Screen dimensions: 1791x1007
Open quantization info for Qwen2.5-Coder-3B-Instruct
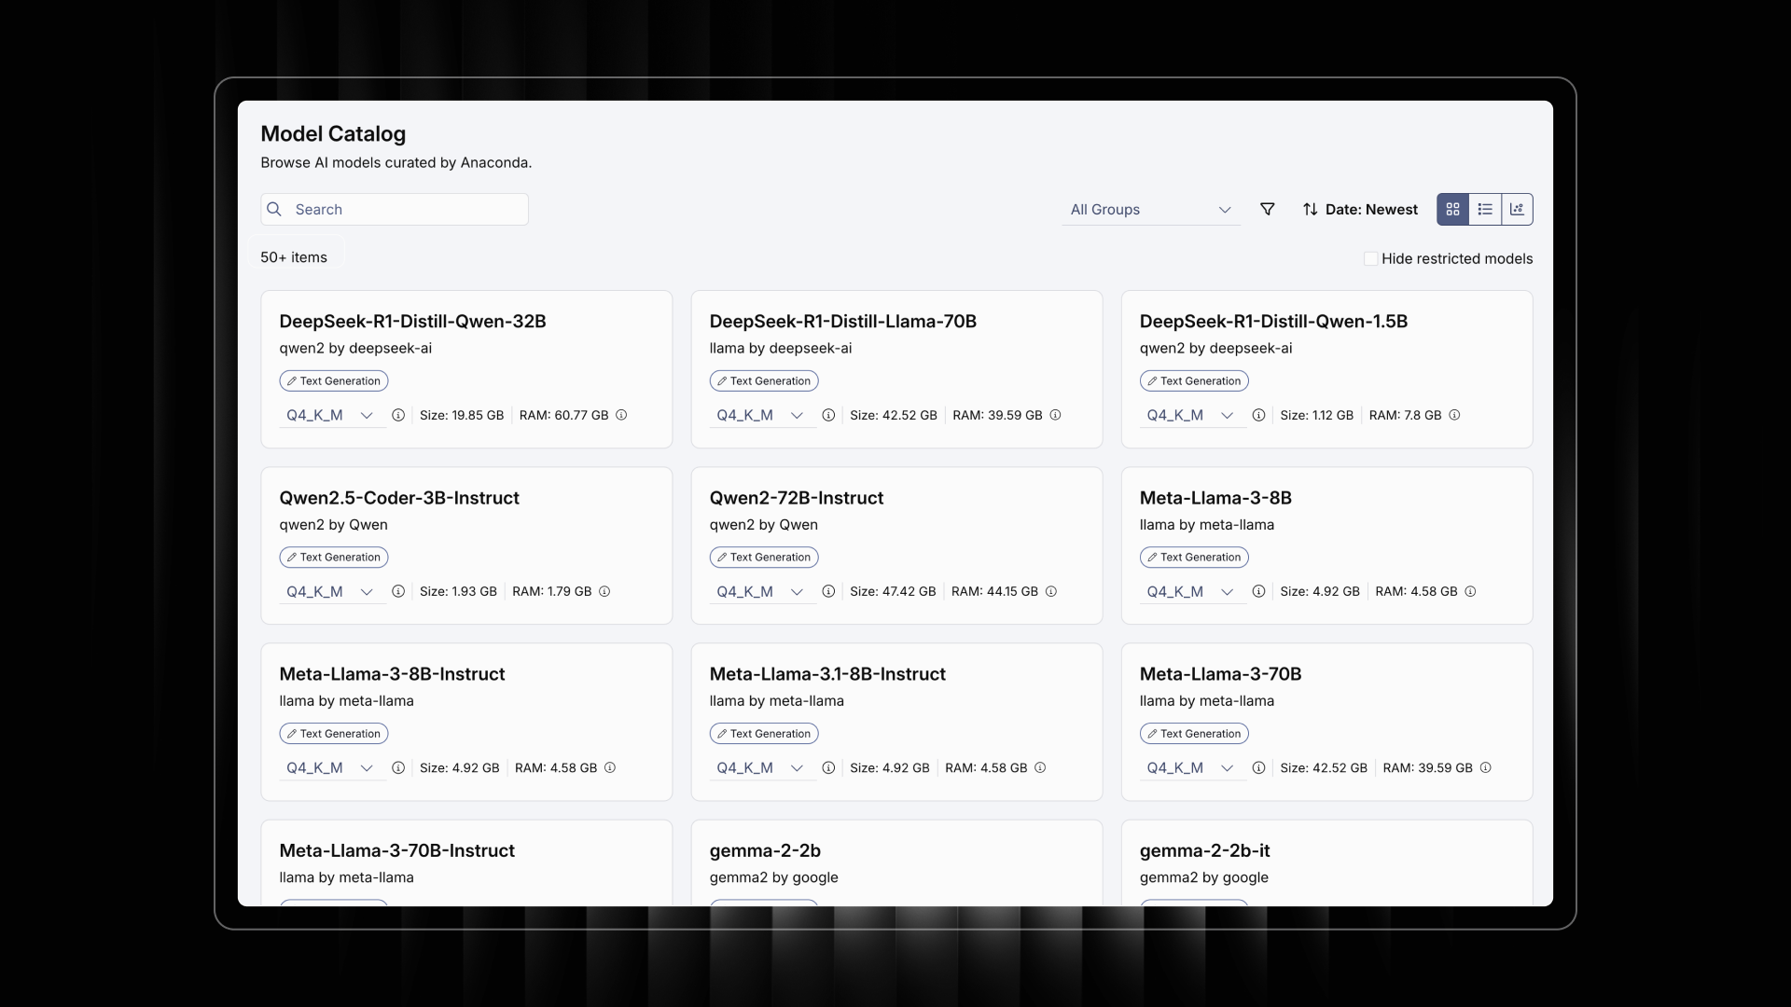click(x=398, y=591)
